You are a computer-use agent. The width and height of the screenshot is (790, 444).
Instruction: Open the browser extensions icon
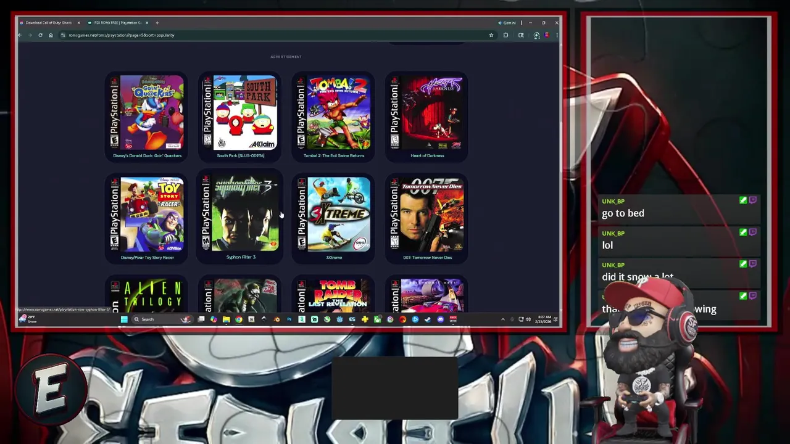505,35
